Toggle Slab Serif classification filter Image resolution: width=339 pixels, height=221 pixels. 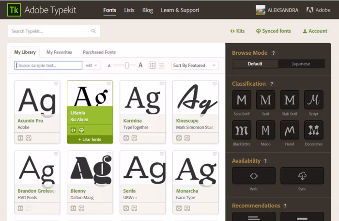pos(290,100)
